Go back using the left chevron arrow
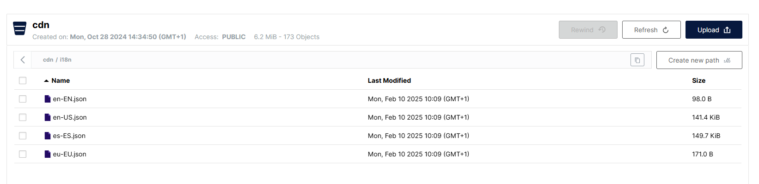The width and height of the screenshot is (759, 184). coord(23,60)
